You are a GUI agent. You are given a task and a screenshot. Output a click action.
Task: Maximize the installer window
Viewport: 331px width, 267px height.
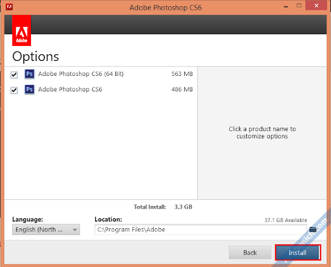point(299,6)
